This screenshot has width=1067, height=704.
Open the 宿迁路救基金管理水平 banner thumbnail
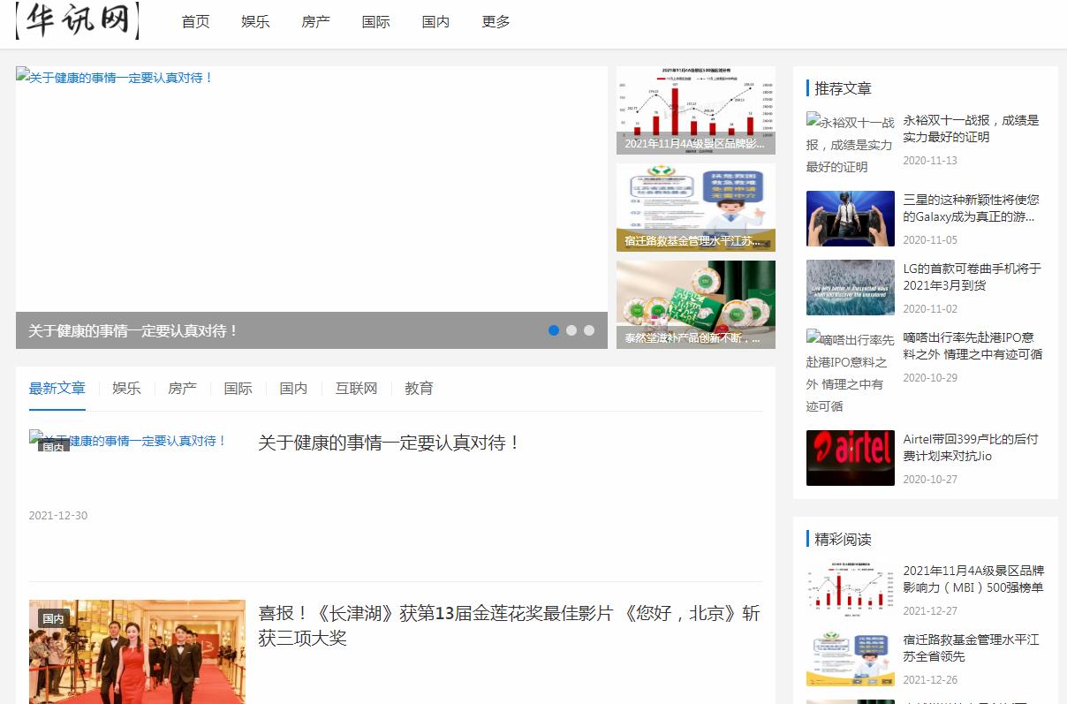pos(696,208)
